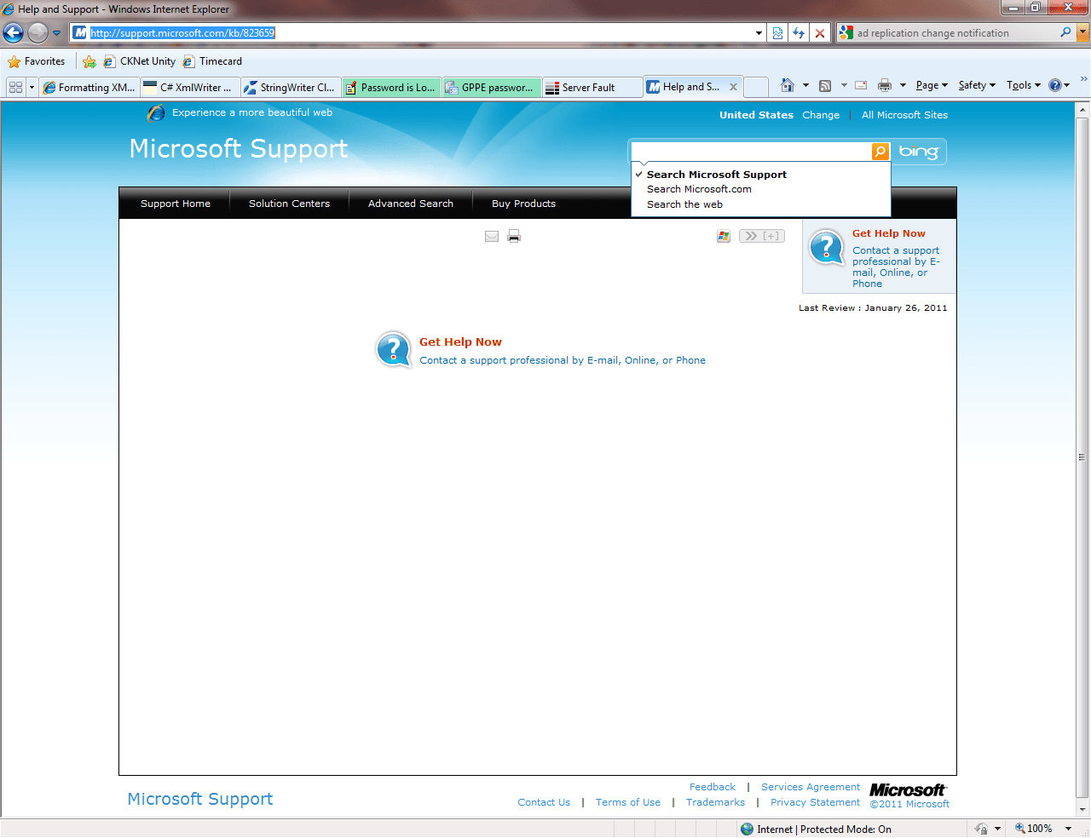Open sidebar Contact a support professional link
1091x838 pixels.
click(896, 267)
